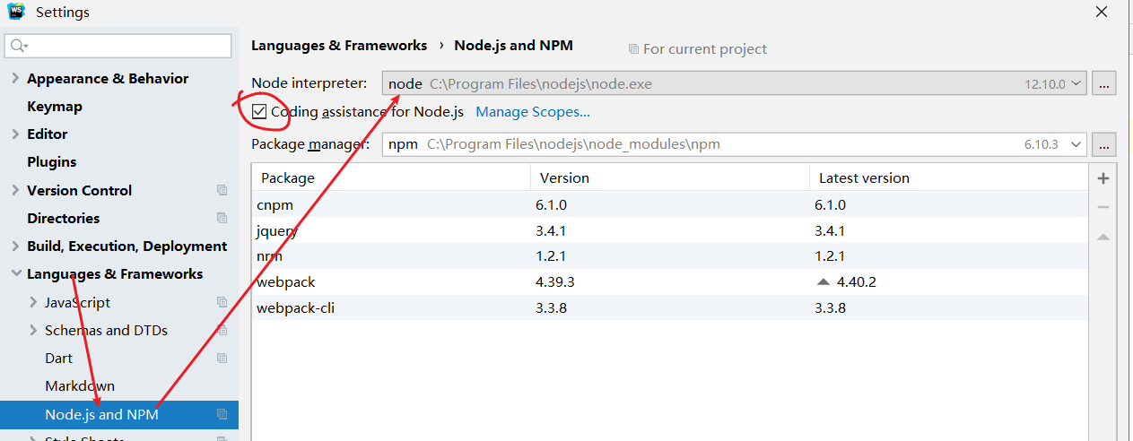Browse for package manager with ellipsis button
1133x441 pixels.
coord(1104,143)
